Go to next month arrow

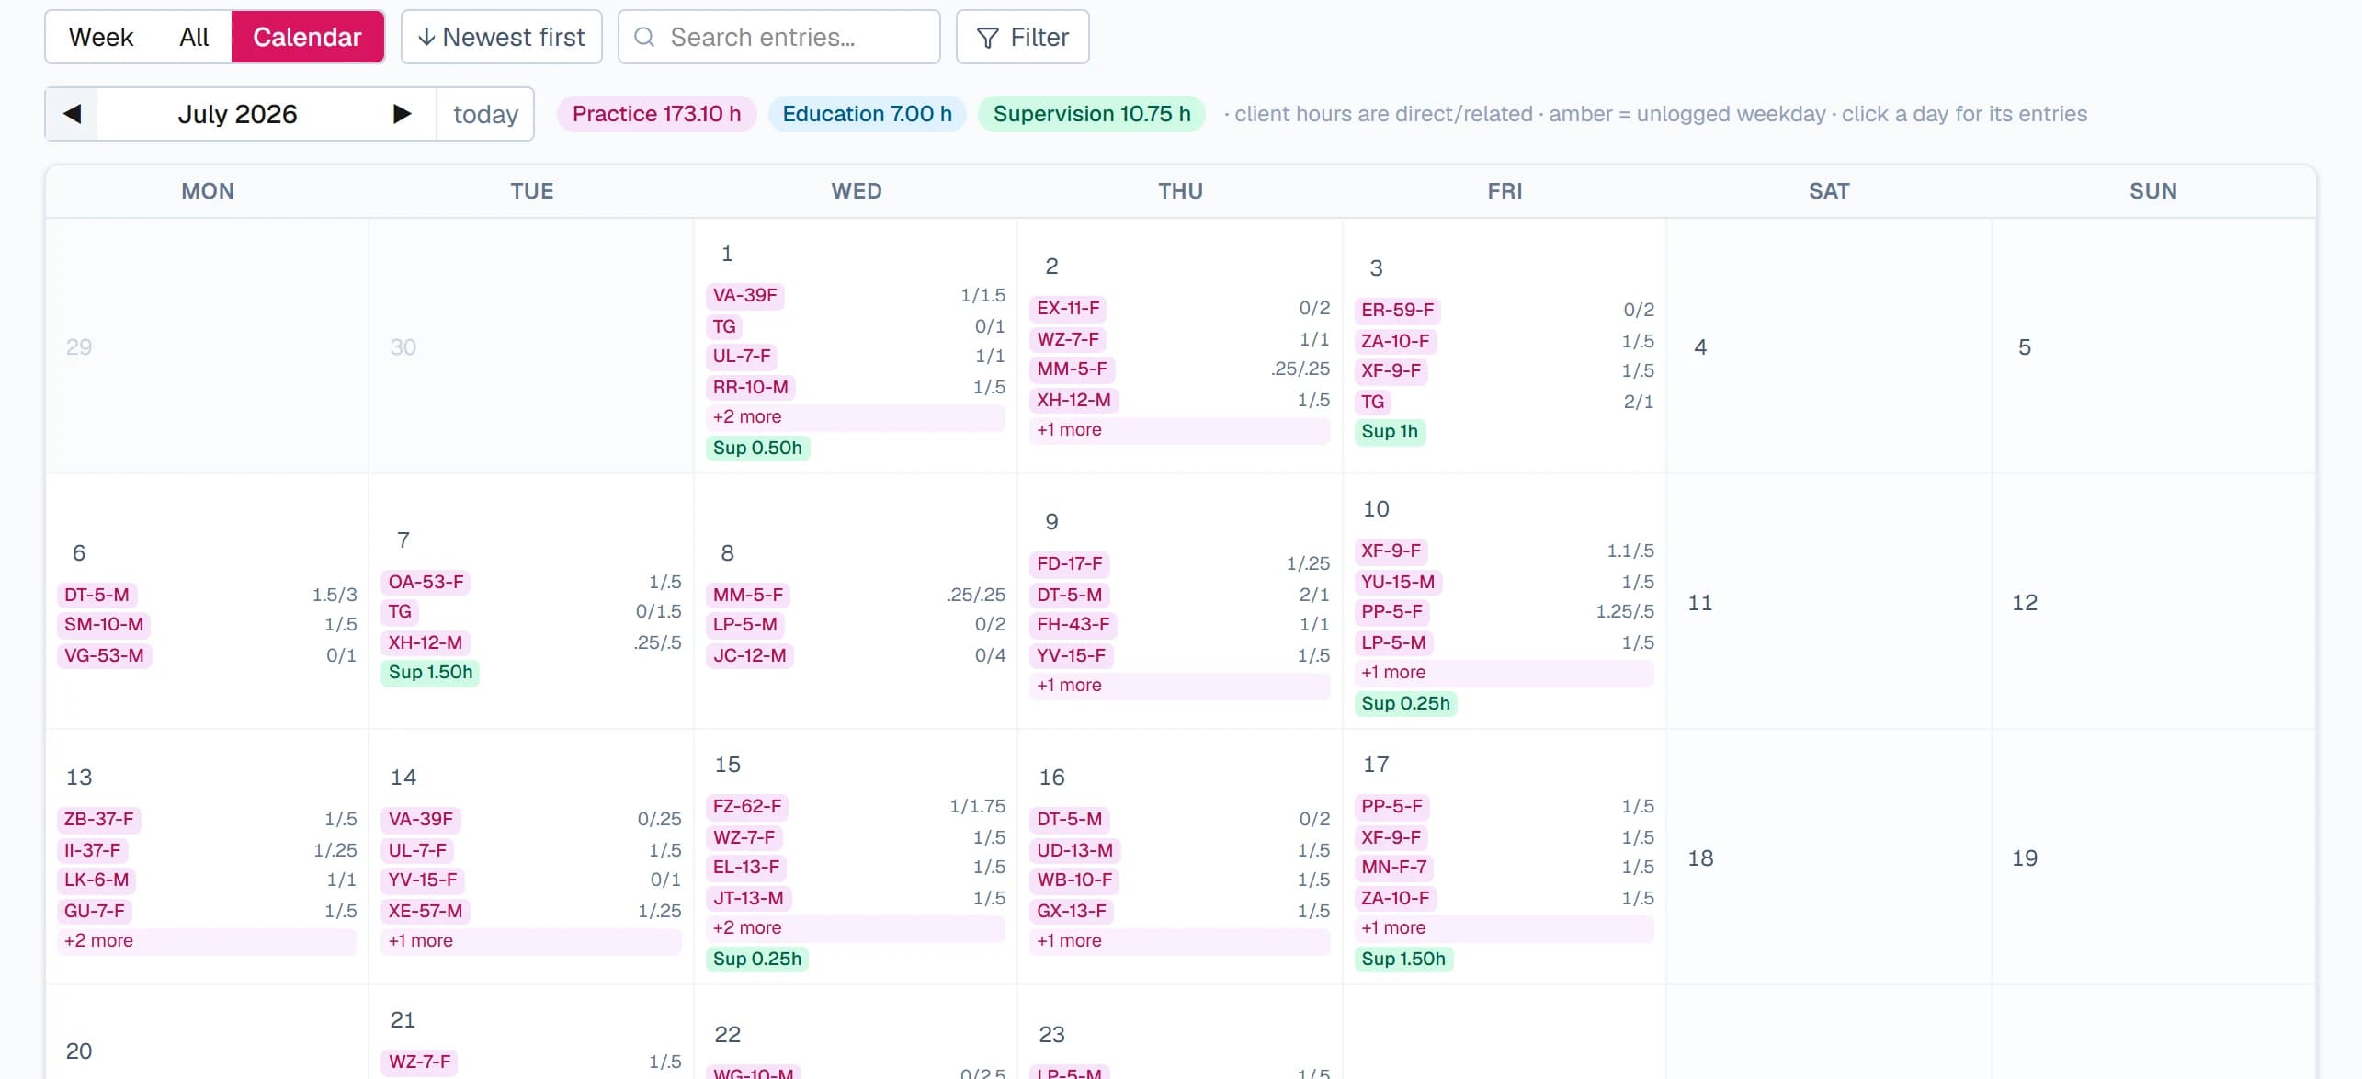(x=402, y=114)
